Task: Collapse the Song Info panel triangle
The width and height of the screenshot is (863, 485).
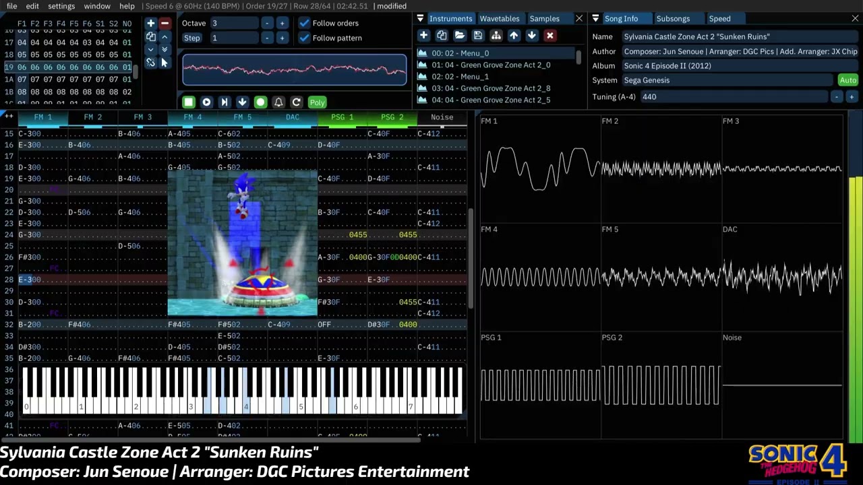Action: tap(595, 18)
